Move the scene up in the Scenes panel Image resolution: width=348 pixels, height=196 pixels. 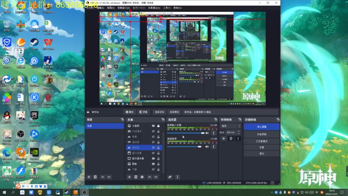[103, 177]
